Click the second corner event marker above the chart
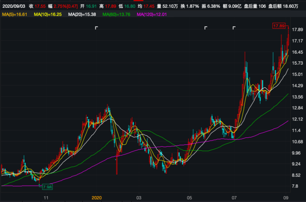Viewport: 306px width, 202px height. pyautogui.click(x=206, y=28)
